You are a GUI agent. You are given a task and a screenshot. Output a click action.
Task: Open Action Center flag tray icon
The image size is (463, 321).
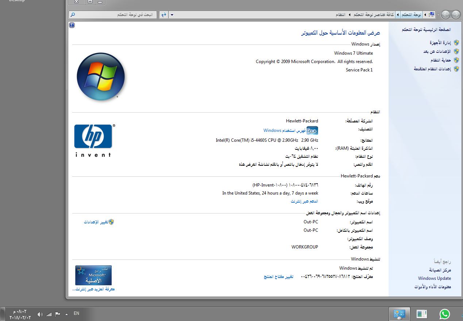point(58,314)
